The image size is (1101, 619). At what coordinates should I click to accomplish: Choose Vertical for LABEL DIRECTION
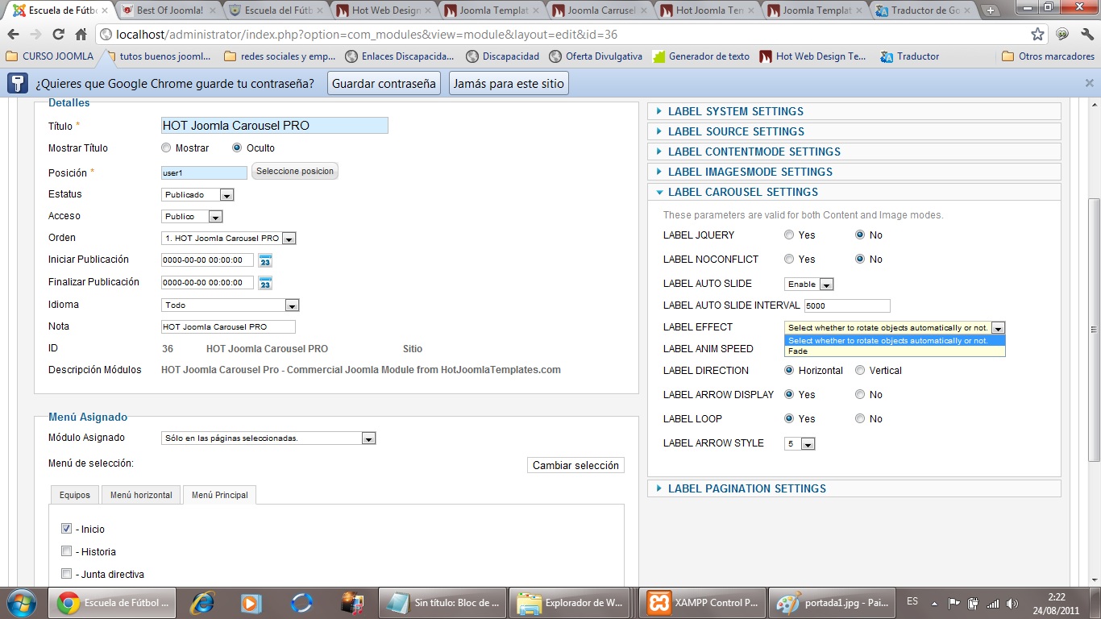tap(860, 371)
